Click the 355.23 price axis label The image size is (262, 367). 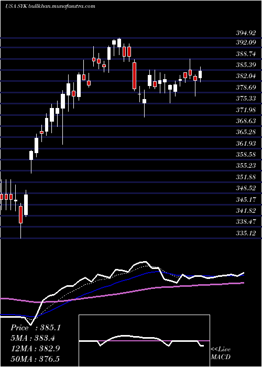click(245, 166)
